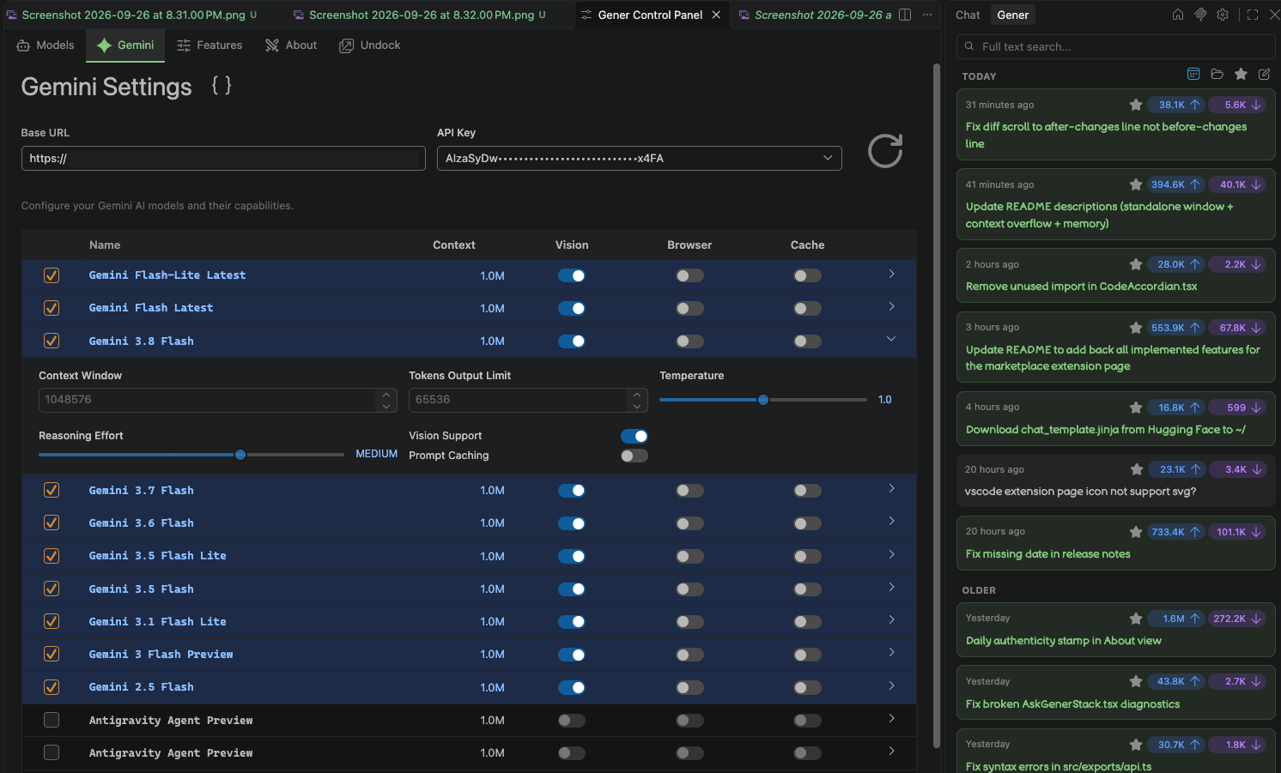Click the new chat compose icon
This screenshot has width=1281, height=773.
(1265, 74)
